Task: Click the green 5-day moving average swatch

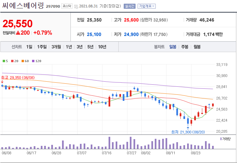Action: point(4,61)
